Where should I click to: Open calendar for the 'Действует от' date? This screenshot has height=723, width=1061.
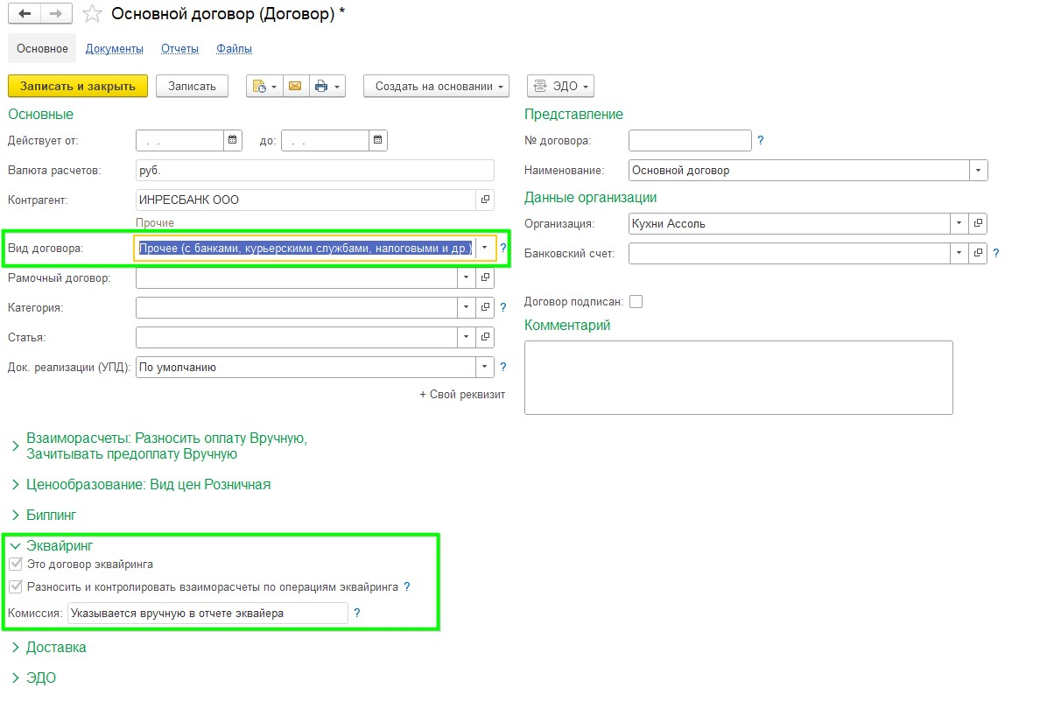pyautogui.click(x=233, y=140)
